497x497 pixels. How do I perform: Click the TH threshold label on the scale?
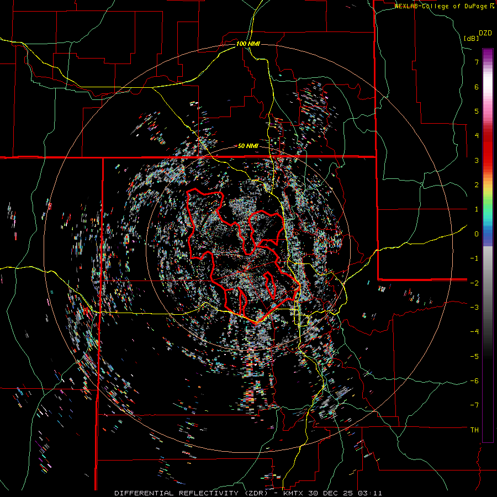click(474, 430)
